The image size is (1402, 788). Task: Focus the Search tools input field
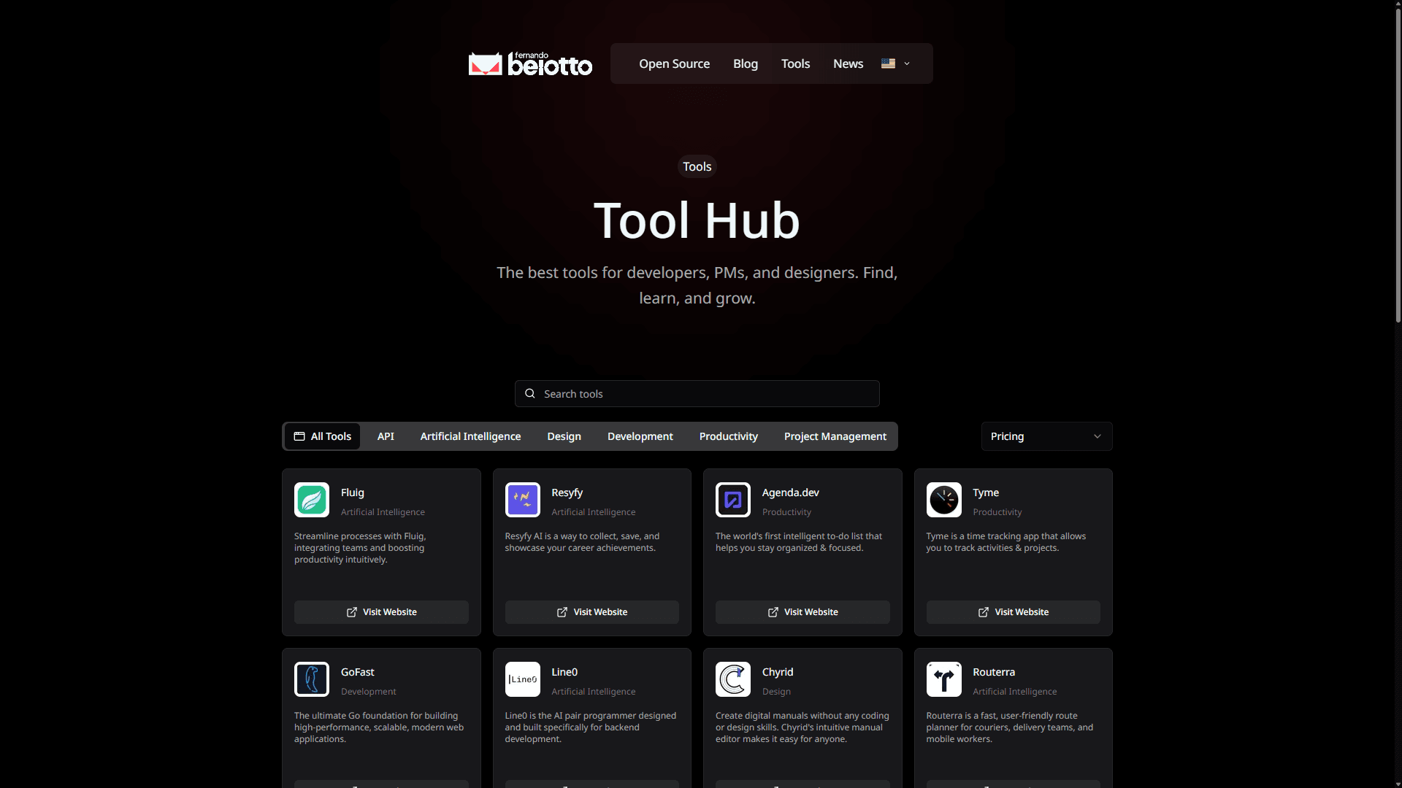click(x=697, y=393)
